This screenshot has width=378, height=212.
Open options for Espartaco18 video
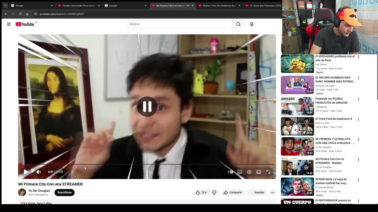[359, 119]
